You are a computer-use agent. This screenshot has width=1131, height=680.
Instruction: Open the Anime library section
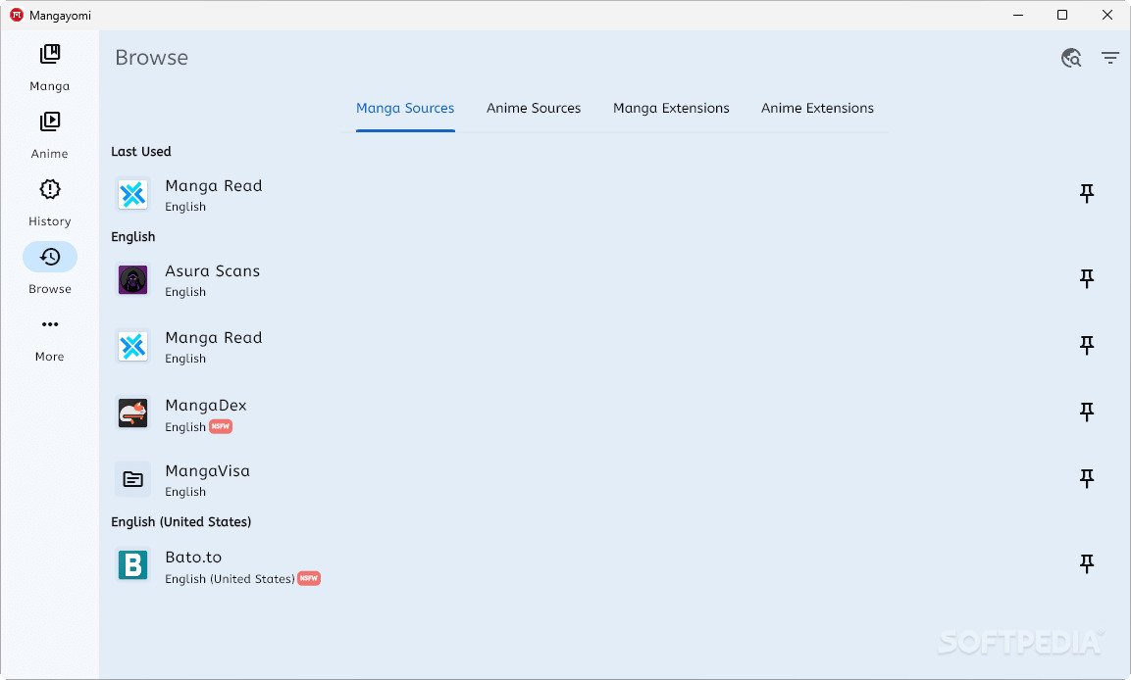click(50, 135)
